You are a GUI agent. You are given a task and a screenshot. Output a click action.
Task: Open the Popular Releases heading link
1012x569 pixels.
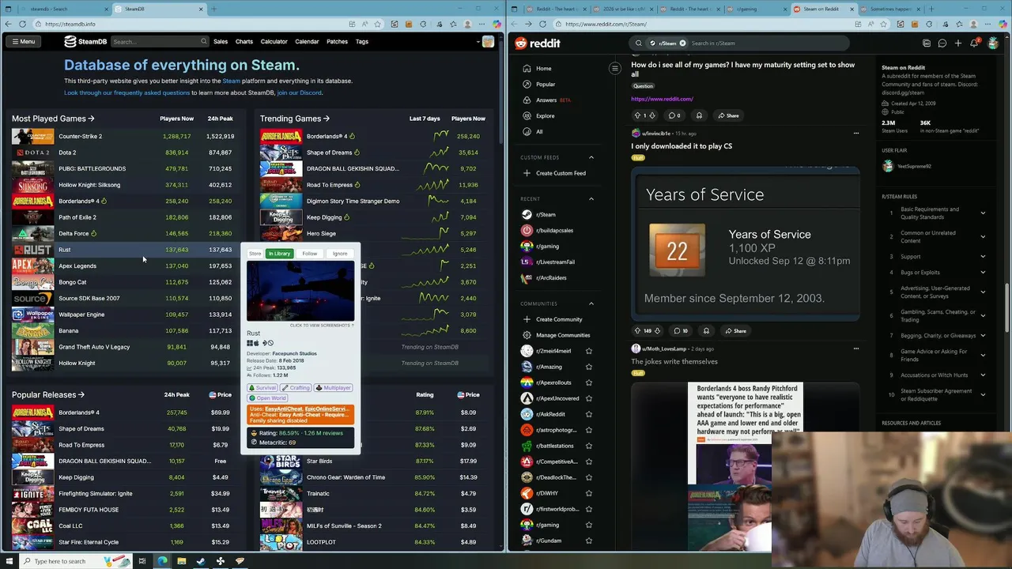point(48,394)
